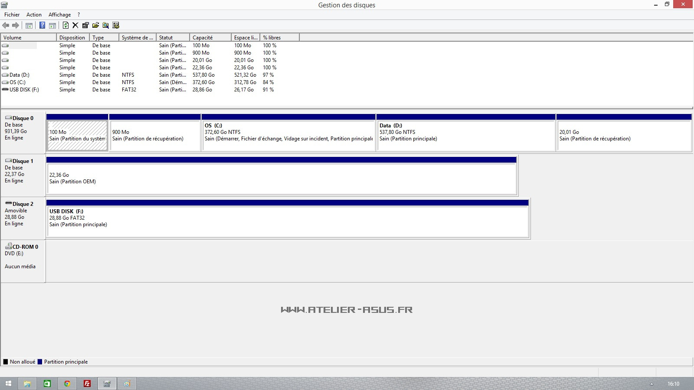The width and height of the screenshot is (694, 390).
Task: Click the open folder toolbar icon
Action: pos(95,25)
